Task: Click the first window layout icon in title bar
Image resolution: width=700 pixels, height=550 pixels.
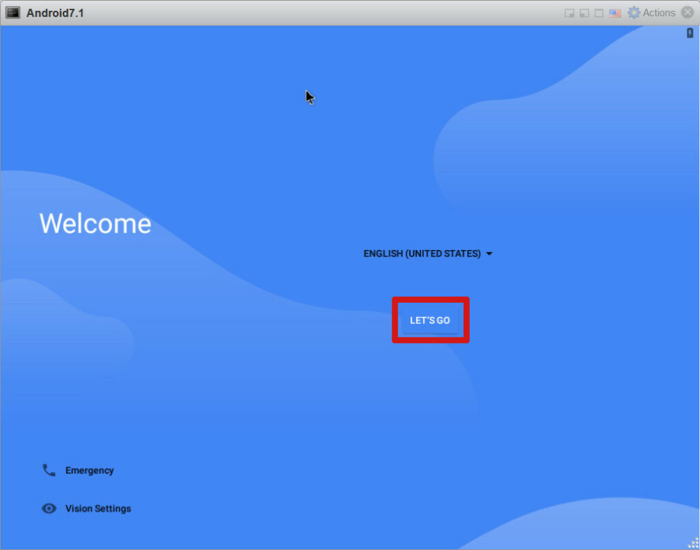Action: pos(569,13)
